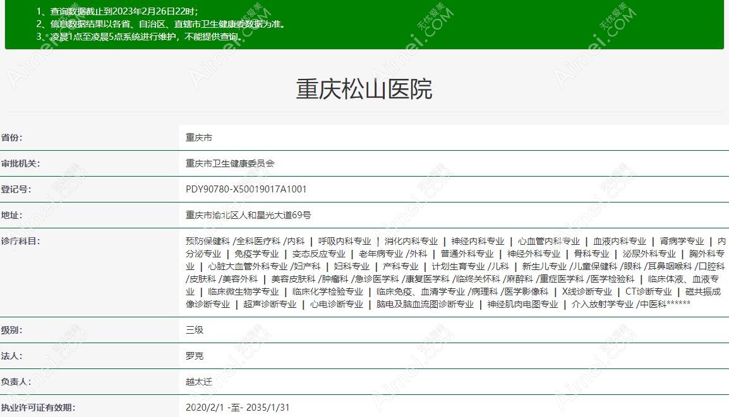Select the 诊疗科目 row label
Viewport: 729px width, 417px height.
tap(20, 240)
